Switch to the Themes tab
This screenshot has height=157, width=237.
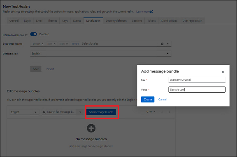[52, 20]
